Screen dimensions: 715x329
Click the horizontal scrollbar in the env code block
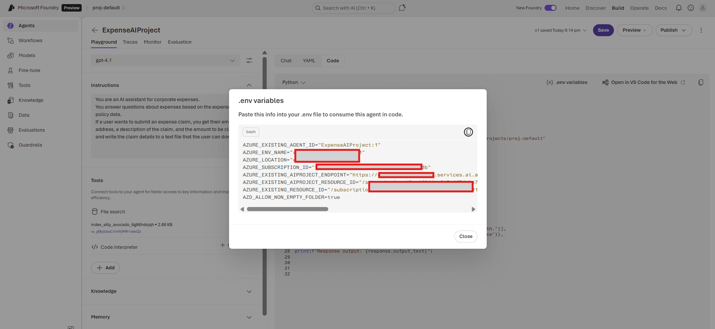(288, 209)
